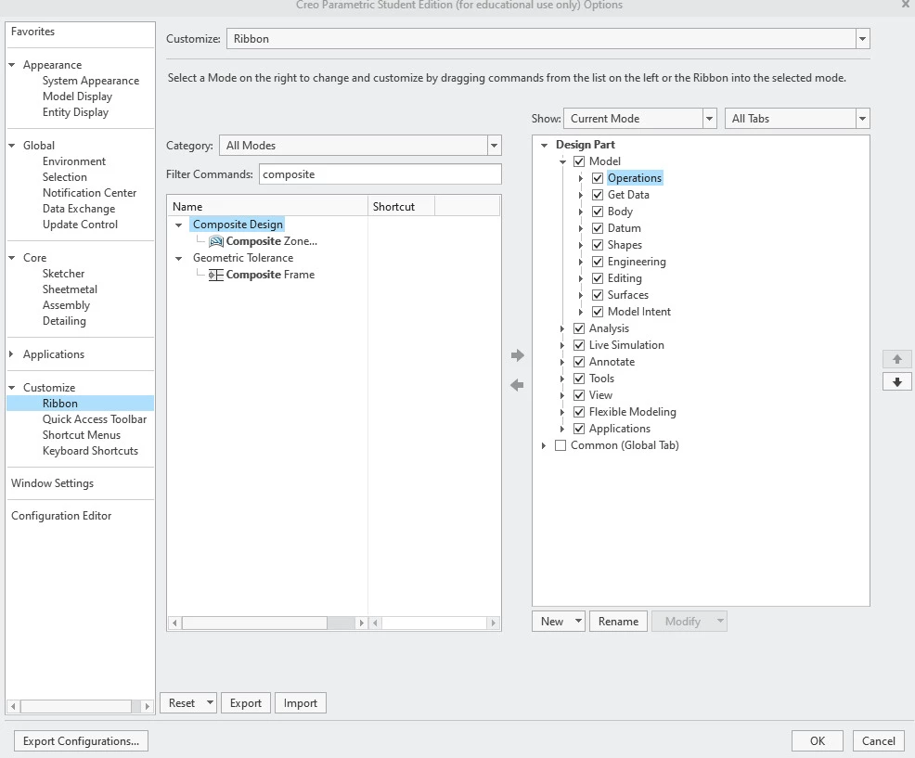Click the Rename button

(618, 621)
